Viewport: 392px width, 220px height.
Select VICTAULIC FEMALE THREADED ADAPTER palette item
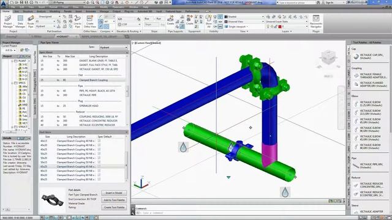371,76
